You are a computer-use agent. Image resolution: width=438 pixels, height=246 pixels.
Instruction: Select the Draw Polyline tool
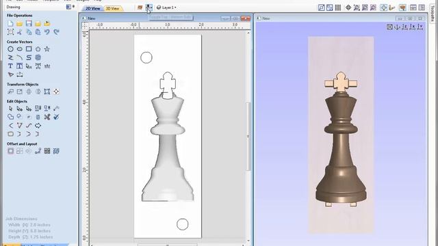[10, 57]
